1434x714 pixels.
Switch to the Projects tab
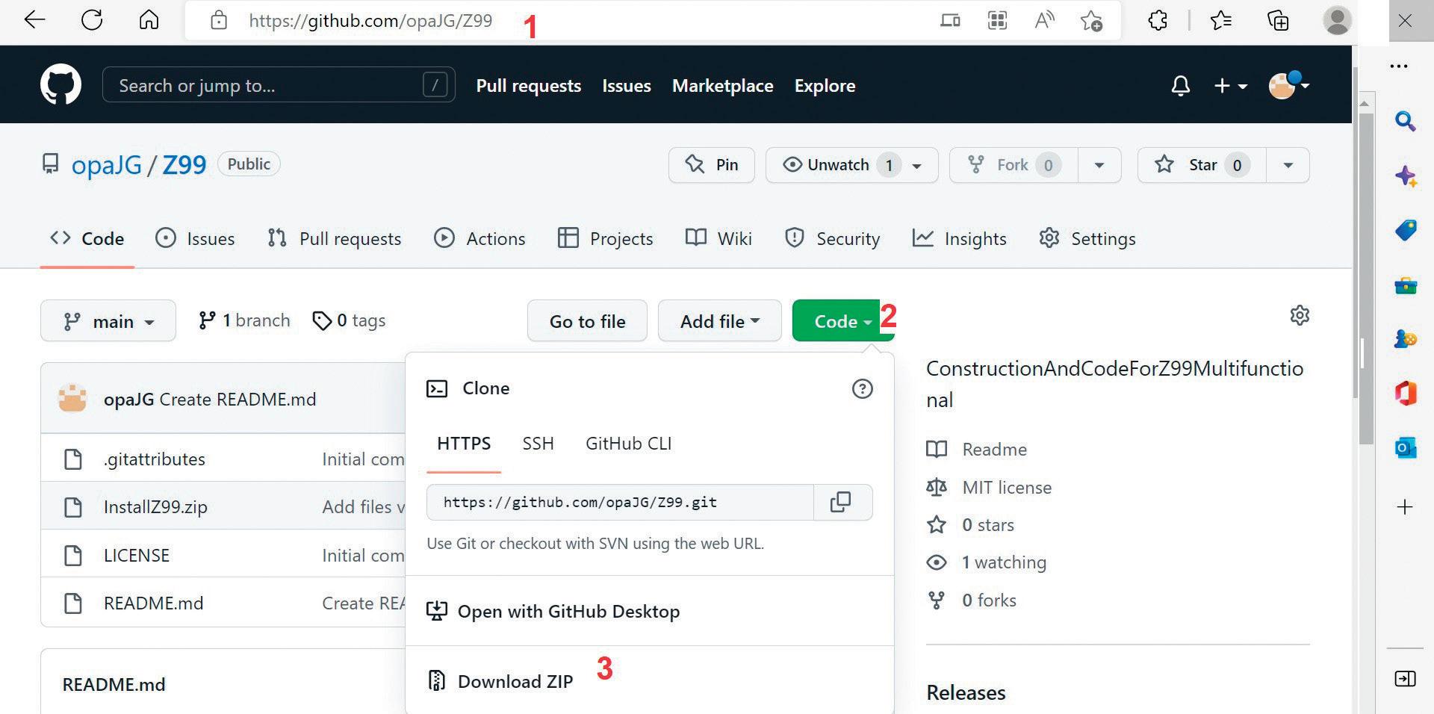pyautogui.click(x=605, y=238)
